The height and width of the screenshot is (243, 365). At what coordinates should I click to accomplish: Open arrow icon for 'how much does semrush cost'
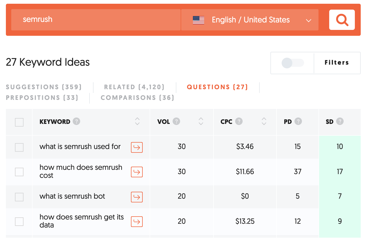(x=137, y=172)
